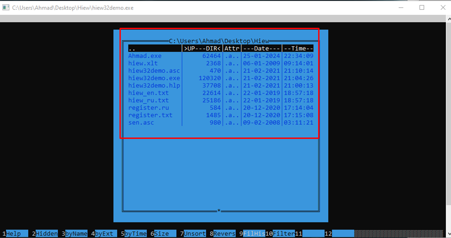Click size 62464 of Ahmad.exe
The height and width of the screenshot is (238, 451).
tap(211, 56)
